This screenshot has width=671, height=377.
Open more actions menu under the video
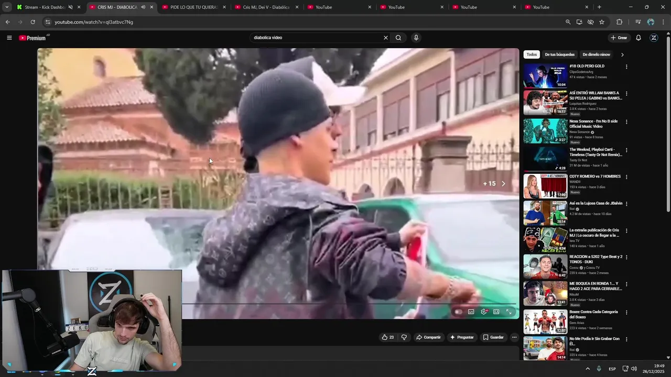point(514,337)
